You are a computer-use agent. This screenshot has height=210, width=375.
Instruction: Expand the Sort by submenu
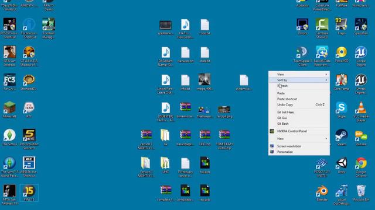pos(299,80)
